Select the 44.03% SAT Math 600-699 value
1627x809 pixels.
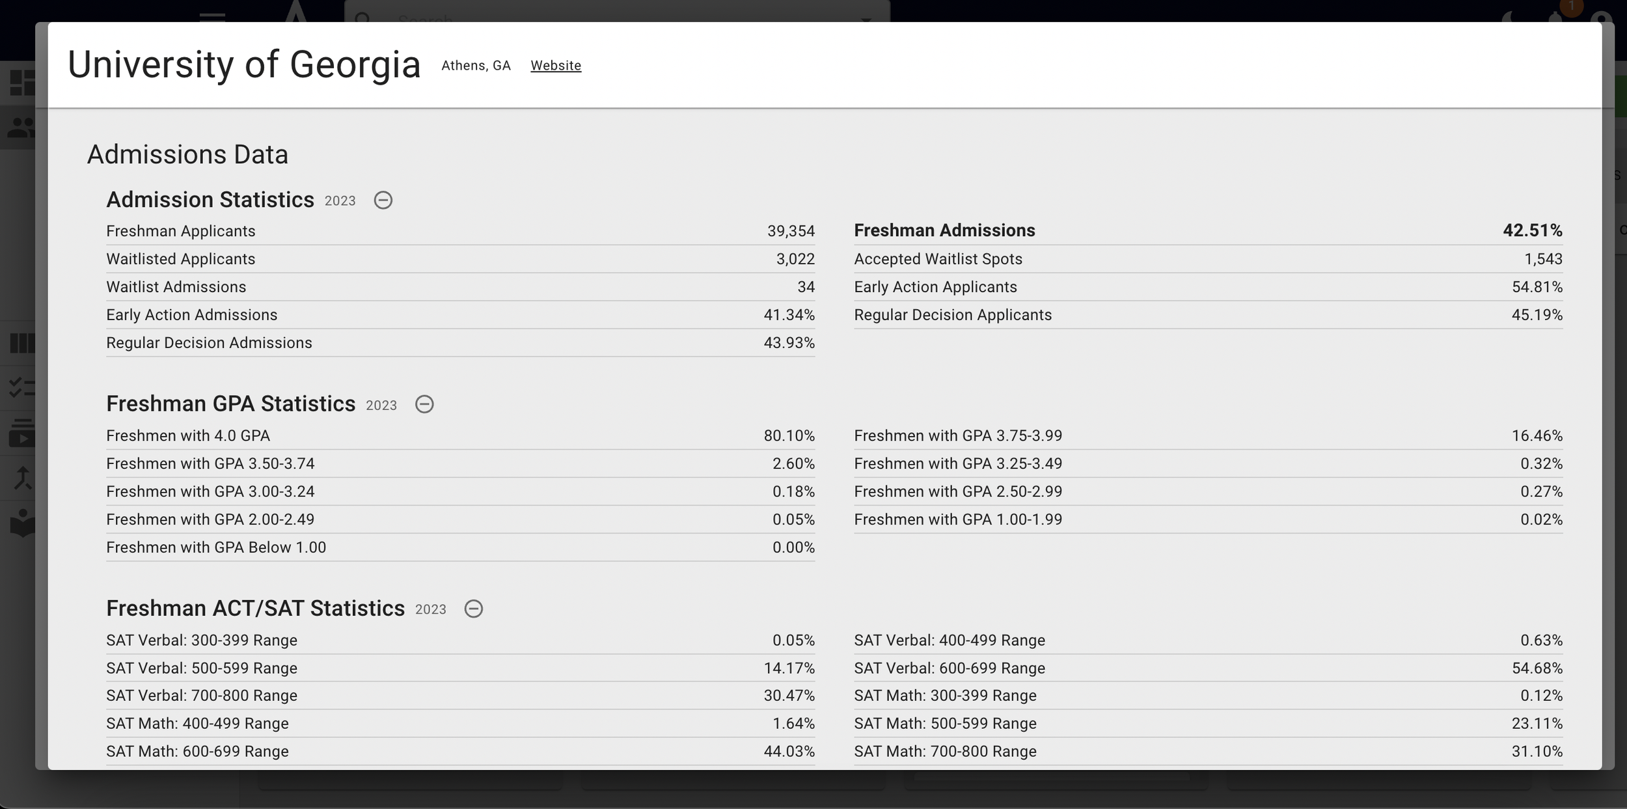pos(789,752)
